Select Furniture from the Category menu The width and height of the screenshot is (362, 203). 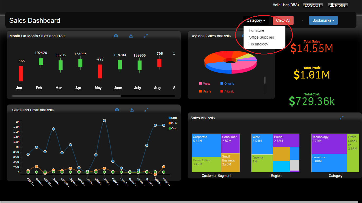(256, 30)
